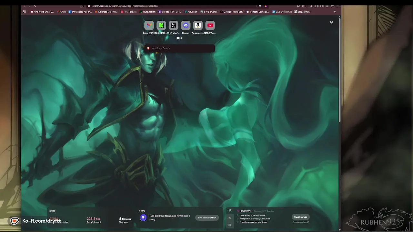The image size is (413, 232).
Task: Switch to second top sites page dot
Action: [x=181, y=38]
